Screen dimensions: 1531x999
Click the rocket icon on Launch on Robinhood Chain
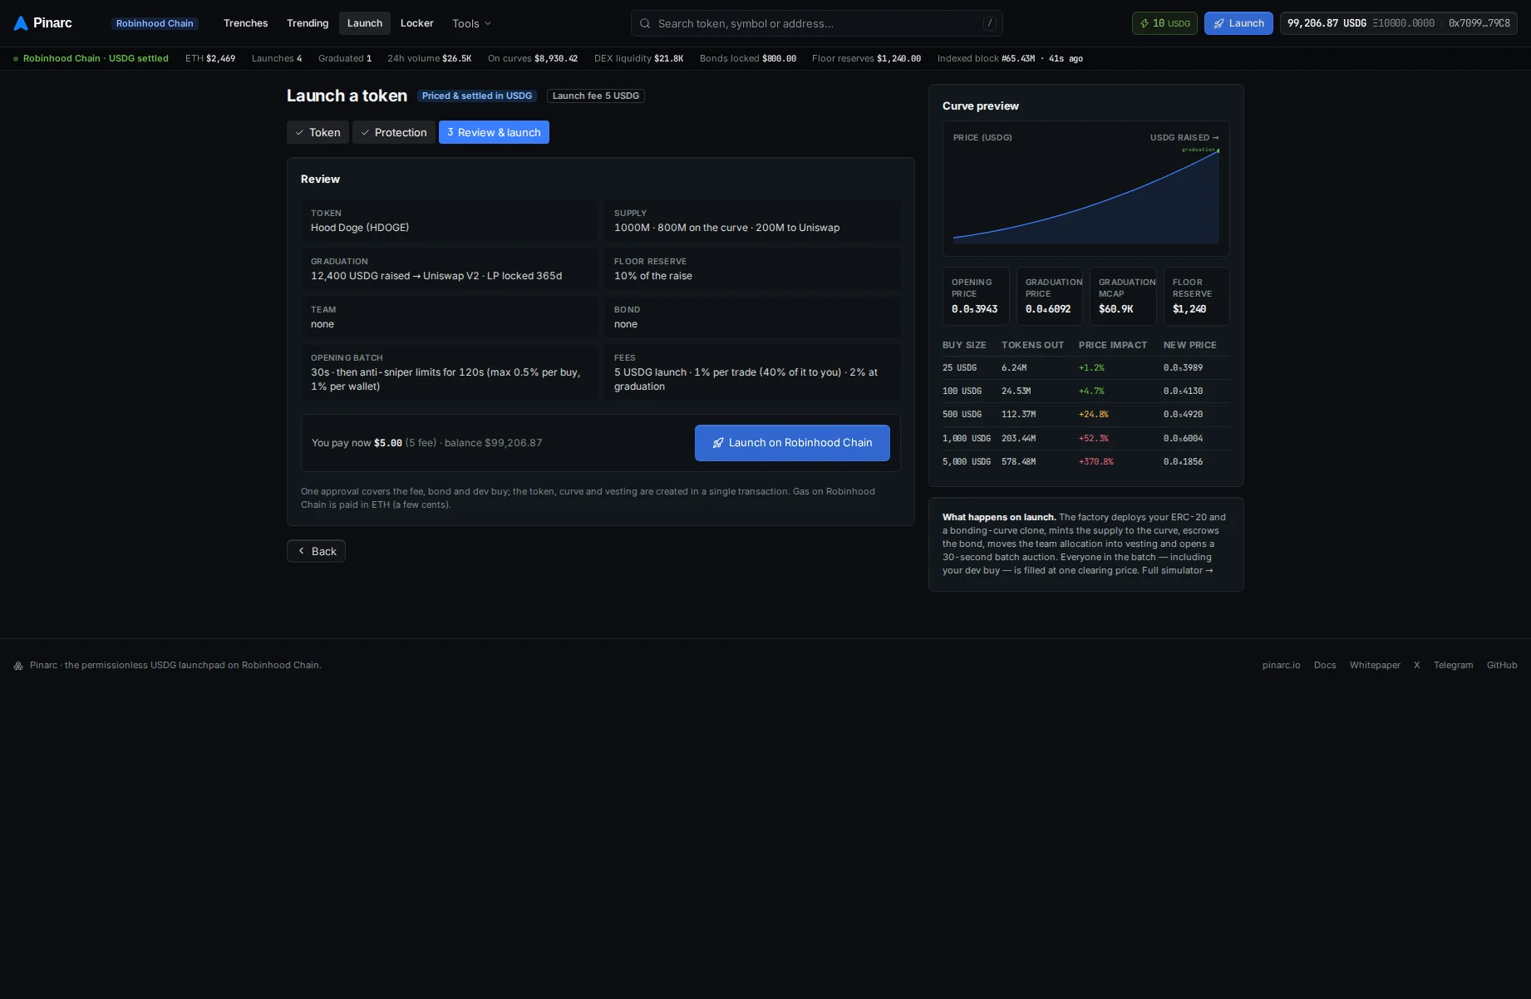(718, 443)
